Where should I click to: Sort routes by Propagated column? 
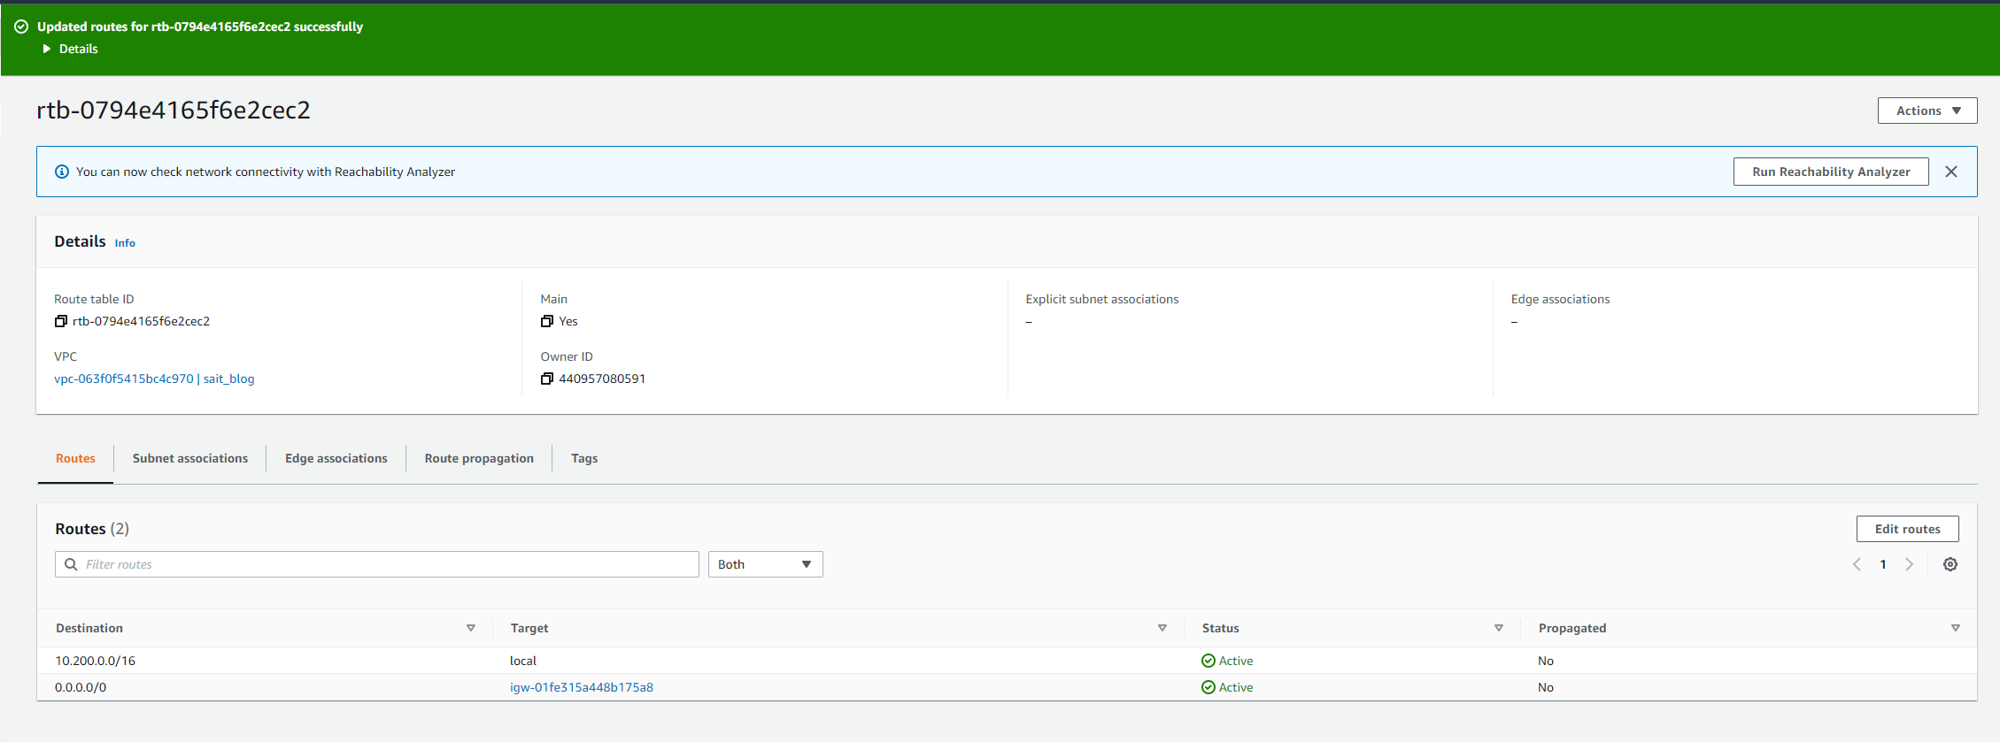(x=1955, y=628)
